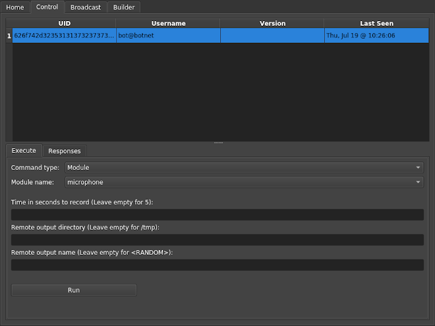Click the bot@botnet username cell
This screenshot has height=326, width=435.
[169, 35]
